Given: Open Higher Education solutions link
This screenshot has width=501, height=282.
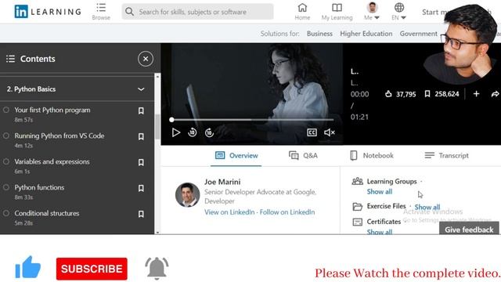Looking at the screenshot, I should tap(366, 34).
